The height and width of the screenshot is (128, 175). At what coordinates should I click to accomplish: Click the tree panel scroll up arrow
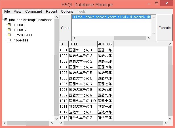pos(57,17)
